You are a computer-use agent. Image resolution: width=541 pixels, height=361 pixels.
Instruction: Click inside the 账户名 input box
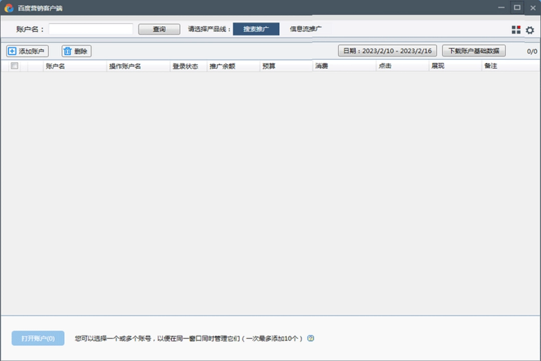(90, 29)
